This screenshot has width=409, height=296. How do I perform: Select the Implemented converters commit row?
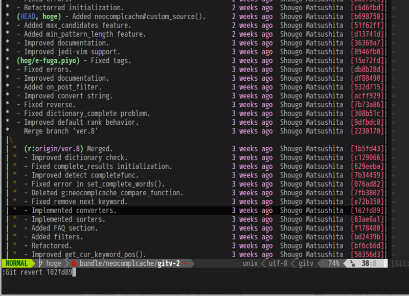[196, 211]
